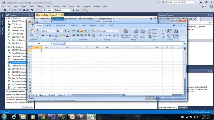214x120 pixels.
Task: Toggle Underline formatting in Excel
Action: click(x=50, y=36)
